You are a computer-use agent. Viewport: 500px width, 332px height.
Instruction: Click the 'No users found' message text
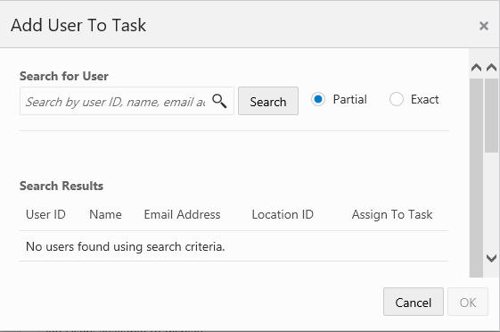coord(126,246)
